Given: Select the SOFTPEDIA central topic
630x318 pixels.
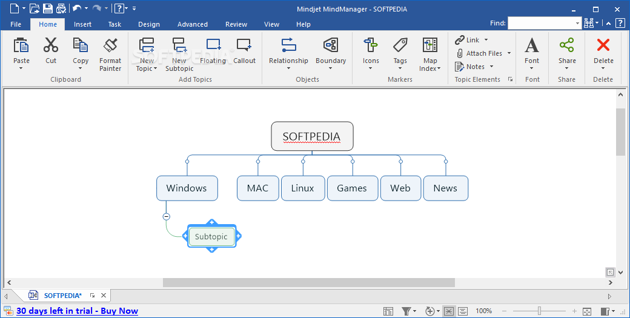Looking at the screenshot, I should tap(312, 136).
